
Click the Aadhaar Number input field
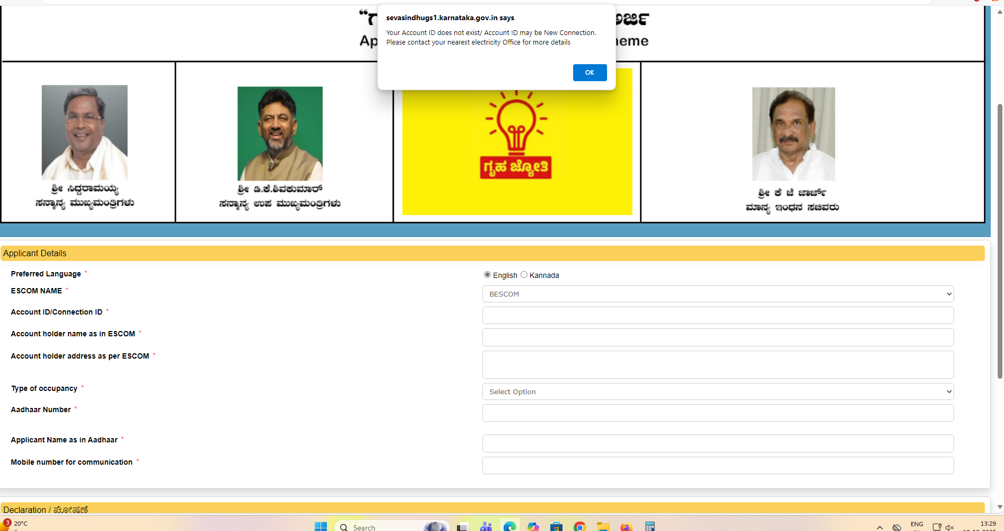[x=717, y=413]
